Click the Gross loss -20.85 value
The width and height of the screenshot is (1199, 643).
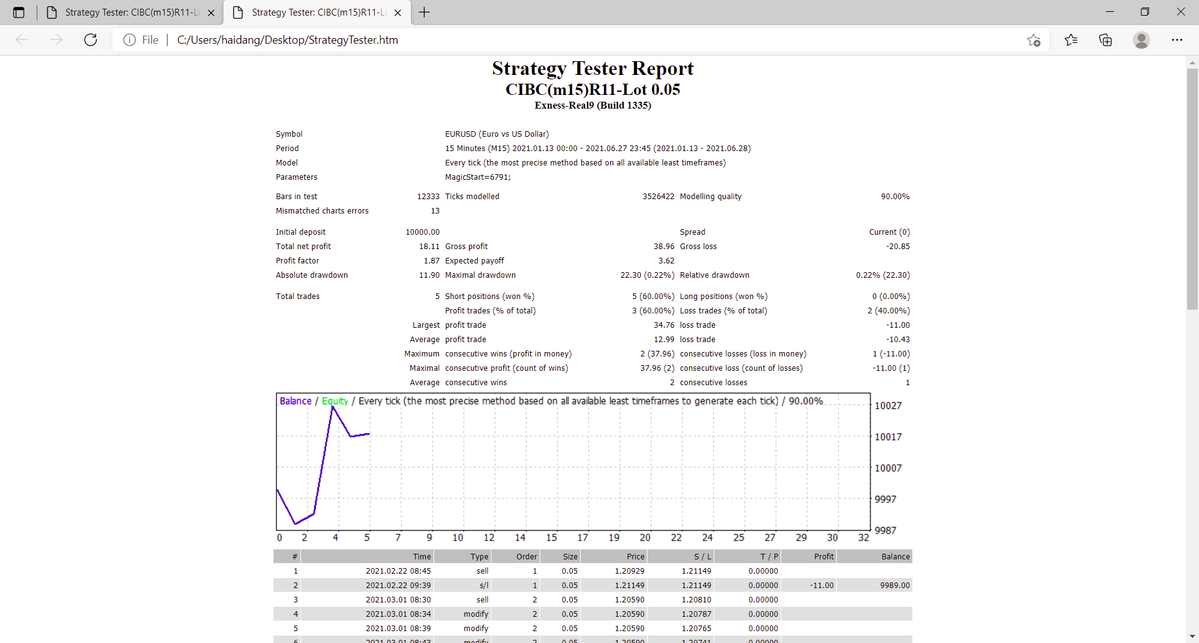point(897,247)
